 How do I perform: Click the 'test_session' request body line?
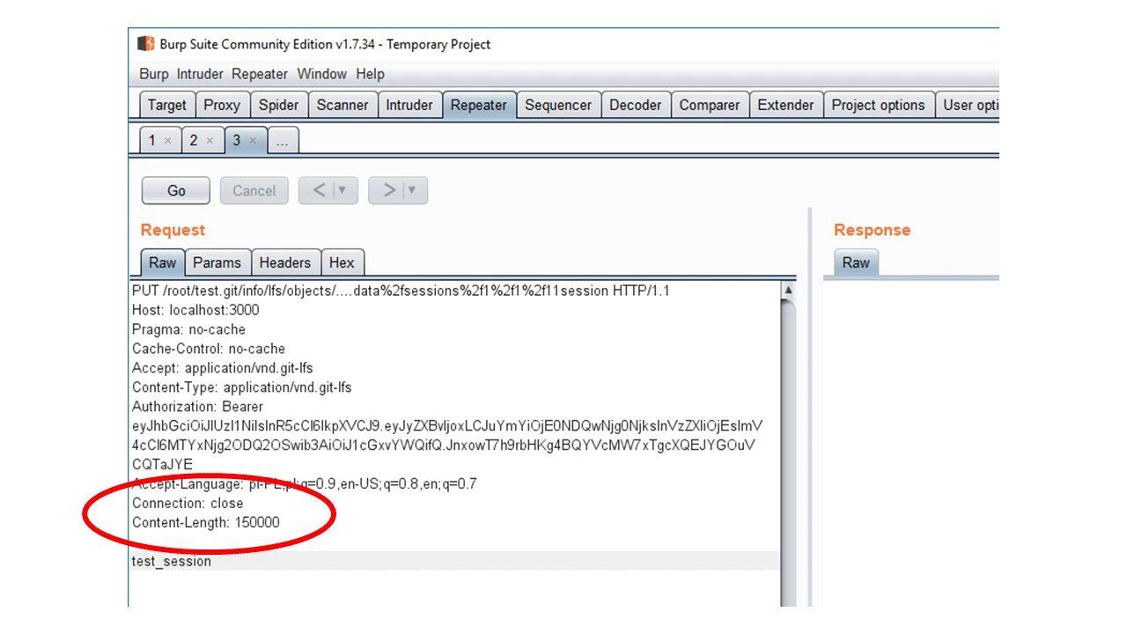[x=172, y=562]
